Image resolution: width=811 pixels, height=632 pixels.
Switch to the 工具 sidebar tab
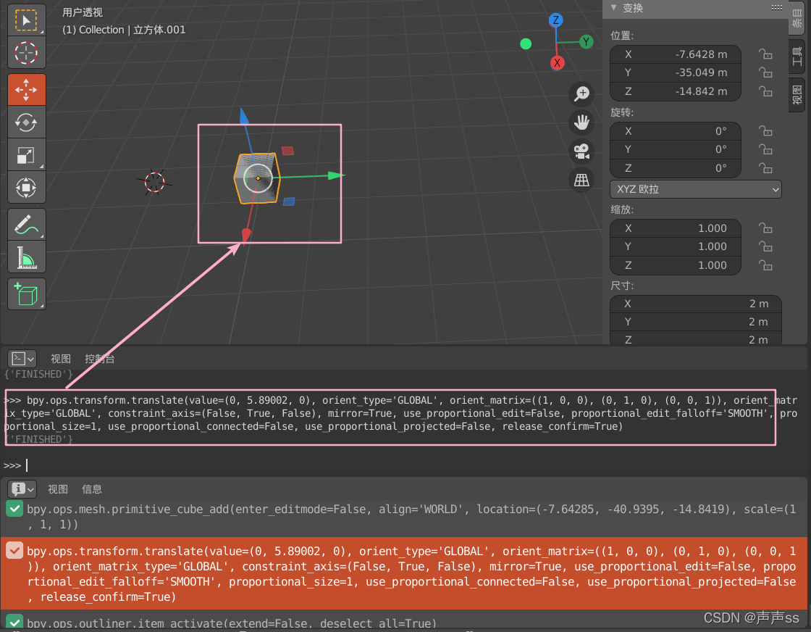coord(798,54)
